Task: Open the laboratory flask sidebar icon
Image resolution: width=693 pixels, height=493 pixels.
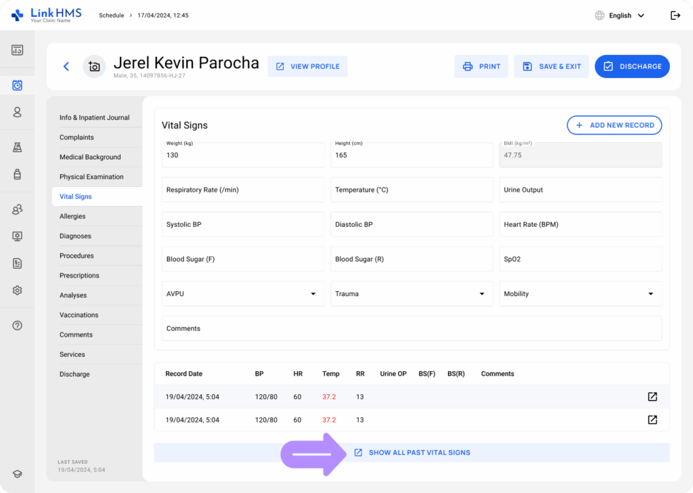Action: click(17, 147)
